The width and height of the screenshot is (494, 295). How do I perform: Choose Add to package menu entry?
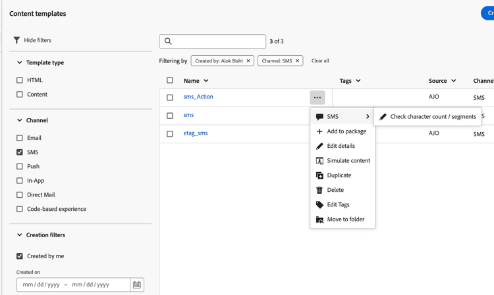343,131
